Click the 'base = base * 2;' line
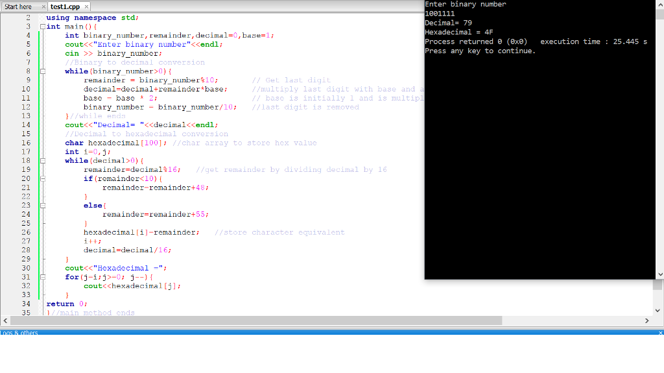The image size is (664, 373). click(121, 98)
